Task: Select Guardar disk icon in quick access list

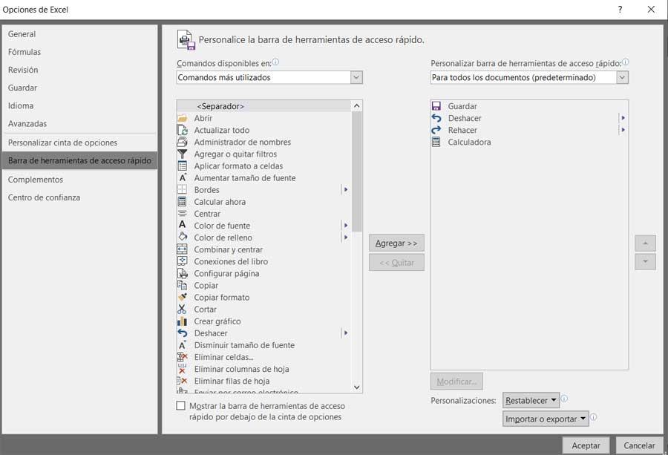Action: (436, 106)
